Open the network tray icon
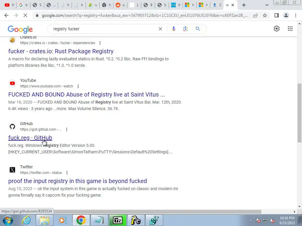Screen dimensions: 302x226 point(265,221)
